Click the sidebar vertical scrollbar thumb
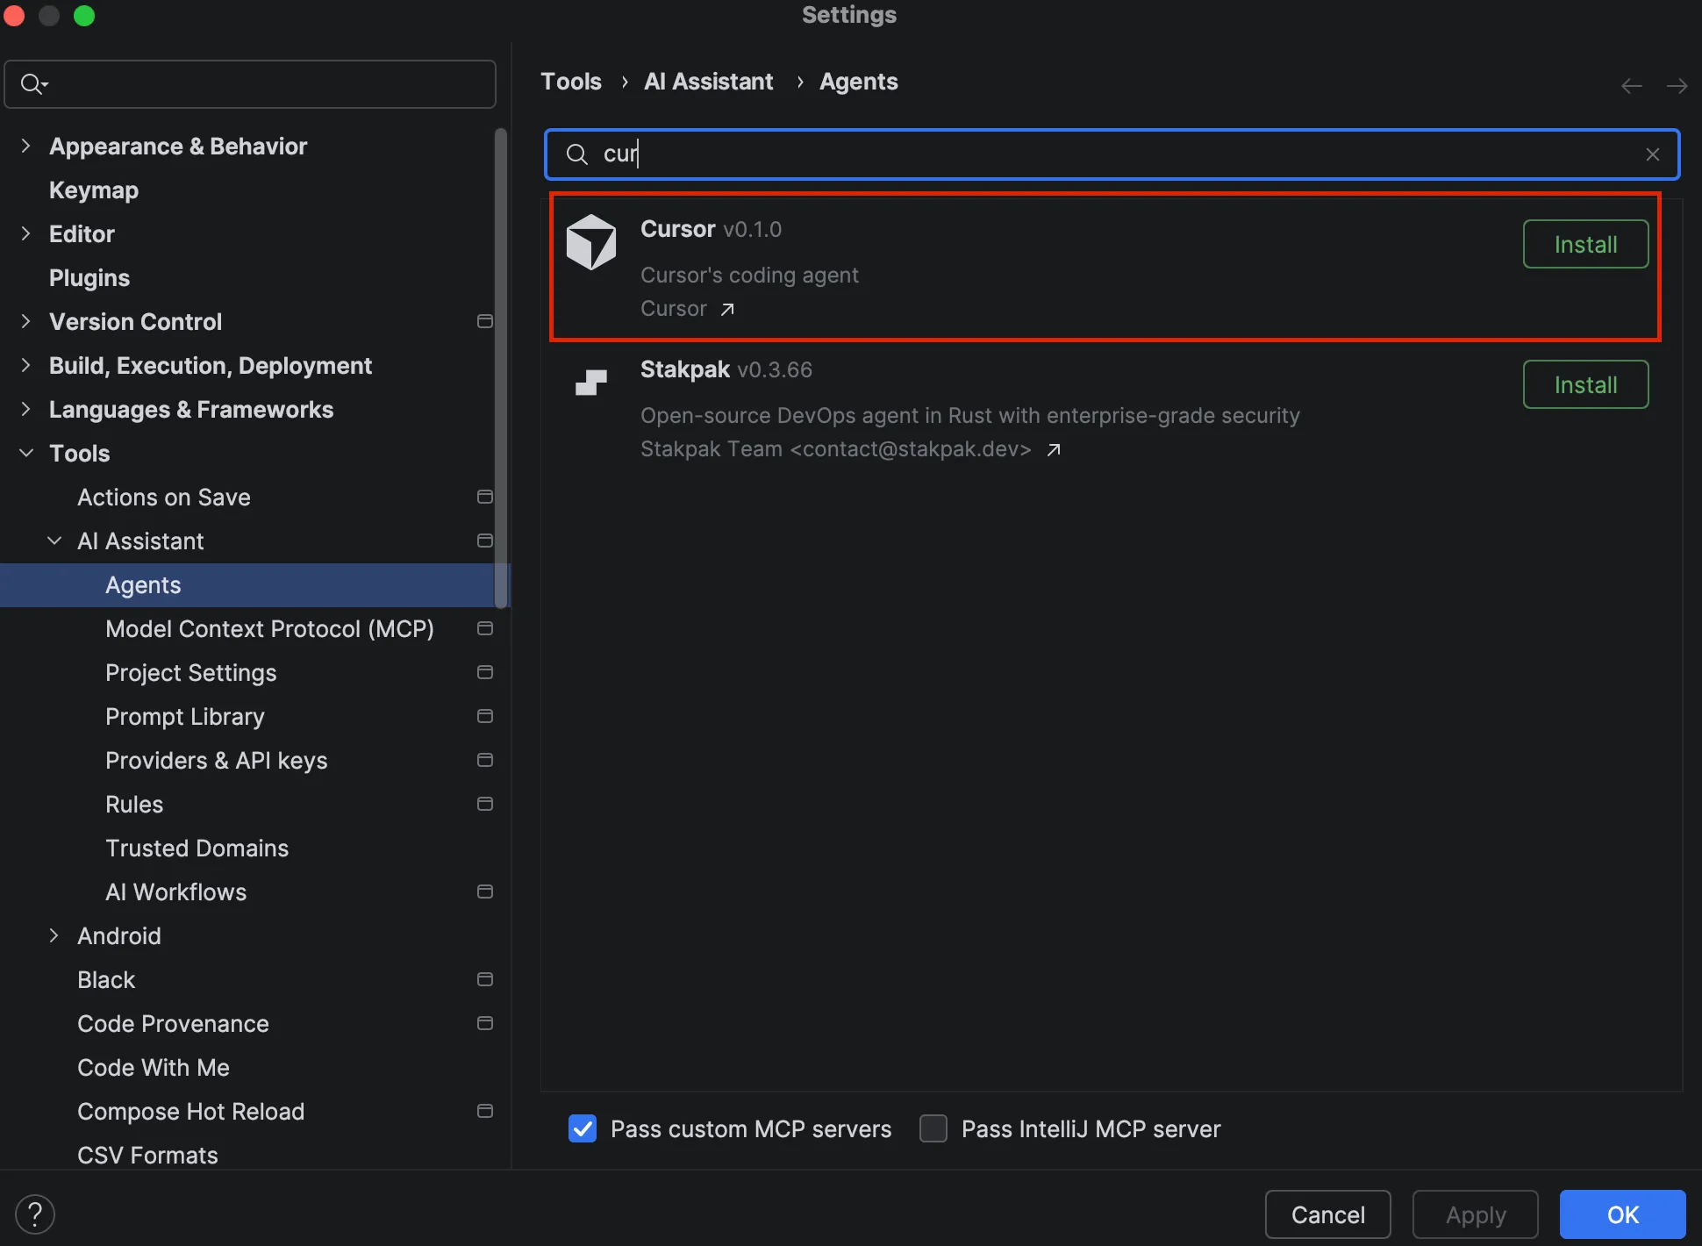Viewport: 1702px width, 1246px height. click(500, 369)
